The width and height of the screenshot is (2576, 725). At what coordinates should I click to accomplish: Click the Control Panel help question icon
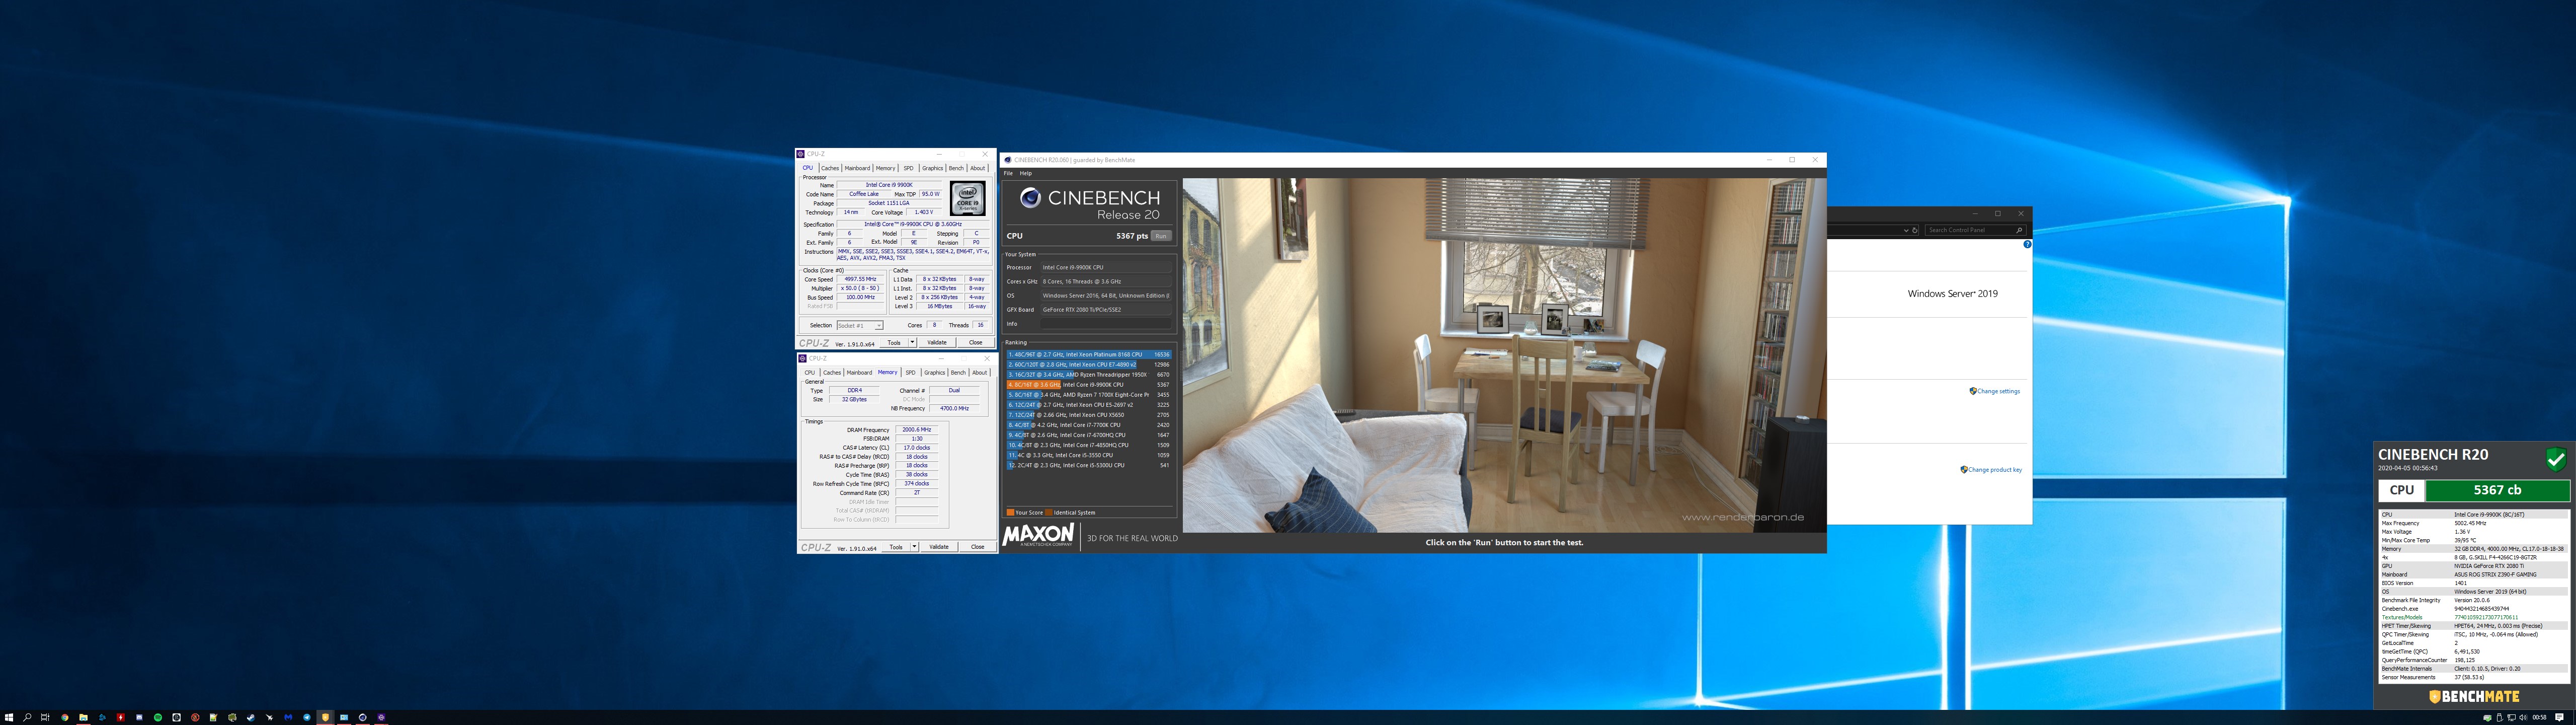(x=2028, y=244)
